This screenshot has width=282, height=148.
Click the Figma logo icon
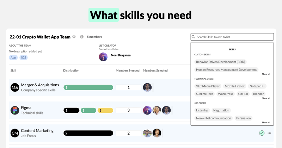point(15,110)
